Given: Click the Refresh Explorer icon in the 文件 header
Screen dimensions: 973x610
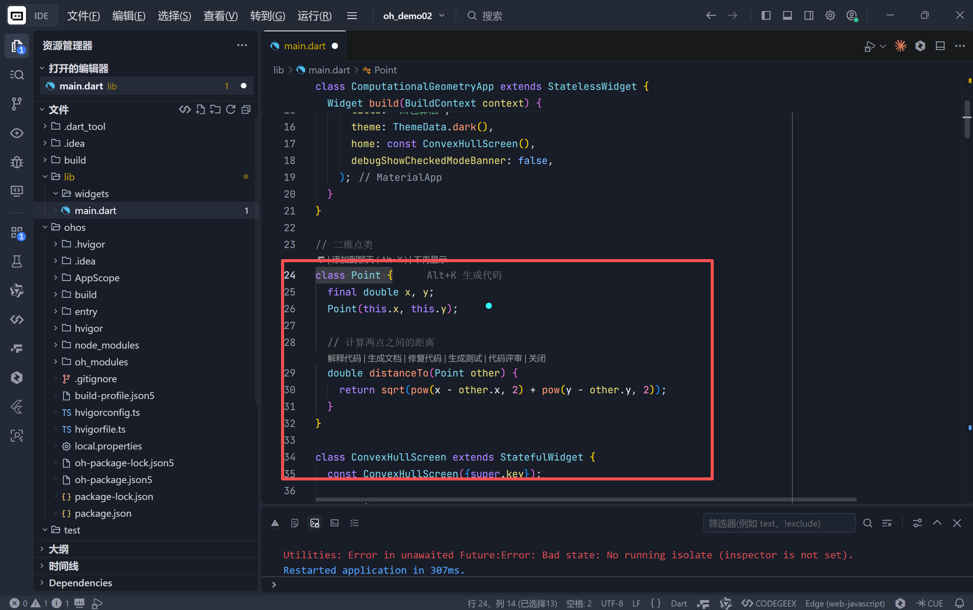Looking at the screenshot, I should [x=231, y=109].
